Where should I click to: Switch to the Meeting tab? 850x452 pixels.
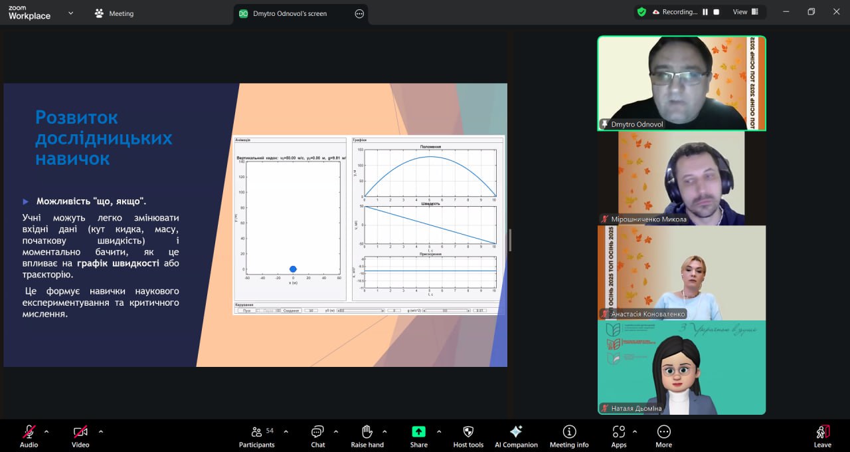click(114, 13)
